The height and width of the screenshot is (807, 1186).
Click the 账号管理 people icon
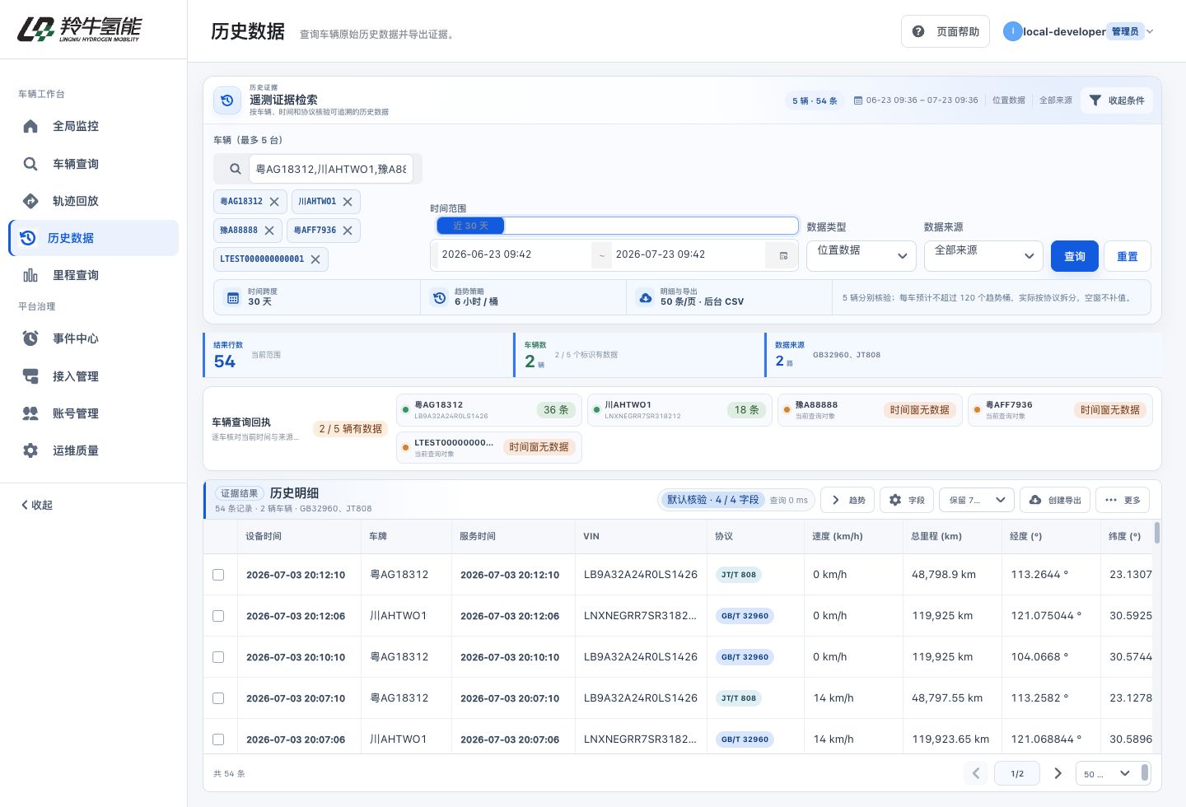[x=30, y=413]
